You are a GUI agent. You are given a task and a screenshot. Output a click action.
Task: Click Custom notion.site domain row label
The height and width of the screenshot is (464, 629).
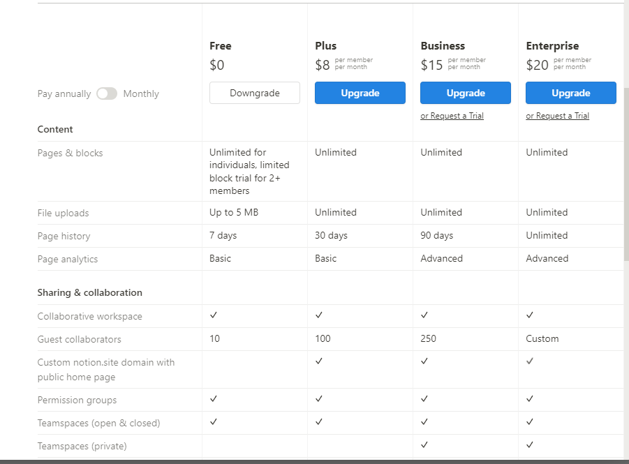point(106,369)
